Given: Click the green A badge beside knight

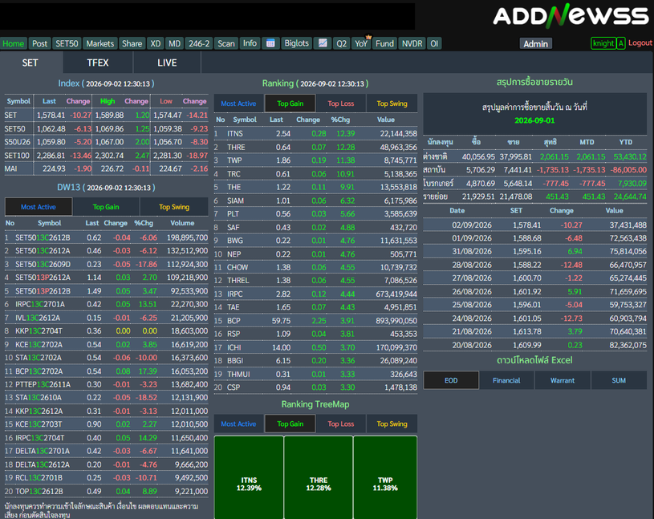Looking at the screenshot, I should coord(621,43).
